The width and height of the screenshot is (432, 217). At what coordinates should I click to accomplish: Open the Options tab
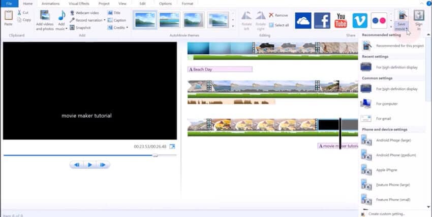pos(165,4)
